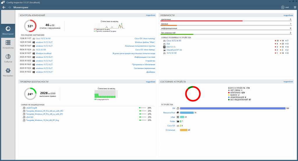Open the hamburger menu icon
Viewport: 298px width, 161px height.
click(x=295, y=7)
